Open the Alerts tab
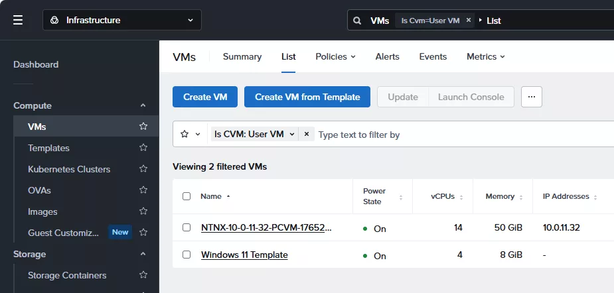This screenshot has height=293, width=614. click(x=387, y=56)
